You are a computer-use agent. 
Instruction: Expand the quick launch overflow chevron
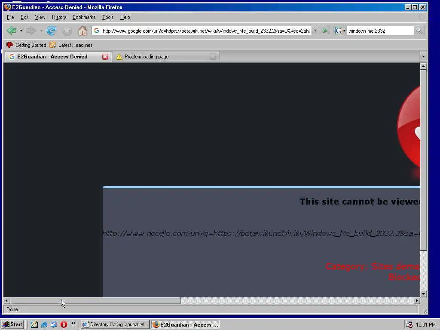tap(73, 323)
